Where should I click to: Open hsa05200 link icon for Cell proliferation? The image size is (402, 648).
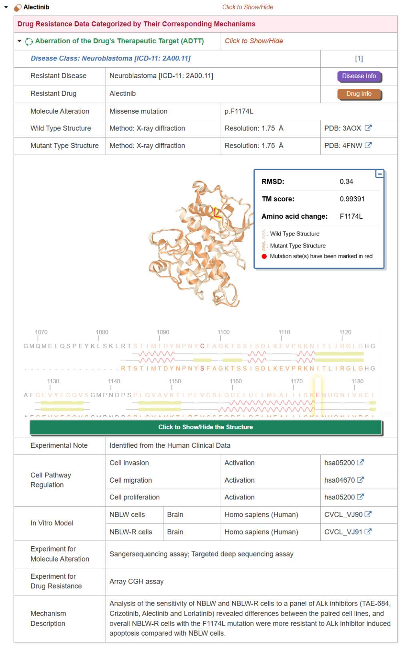[x=360, y=497]
